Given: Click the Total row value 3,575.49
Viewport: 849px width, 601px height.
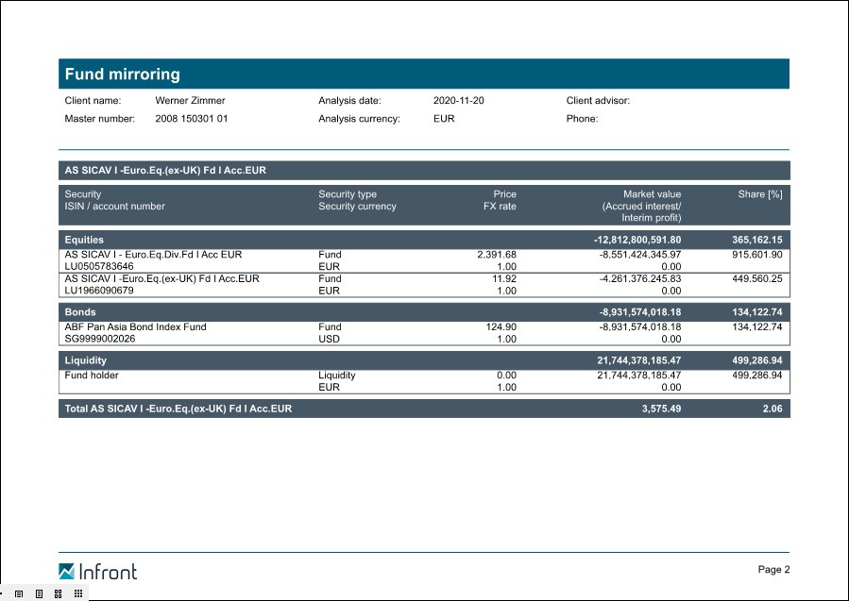Looking at the screenshot, I should [x=654, y=409].
